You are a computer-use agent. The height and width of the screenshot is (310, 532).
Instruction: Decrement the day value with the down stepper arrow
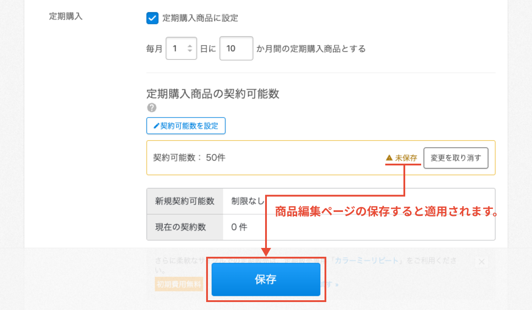190,50
